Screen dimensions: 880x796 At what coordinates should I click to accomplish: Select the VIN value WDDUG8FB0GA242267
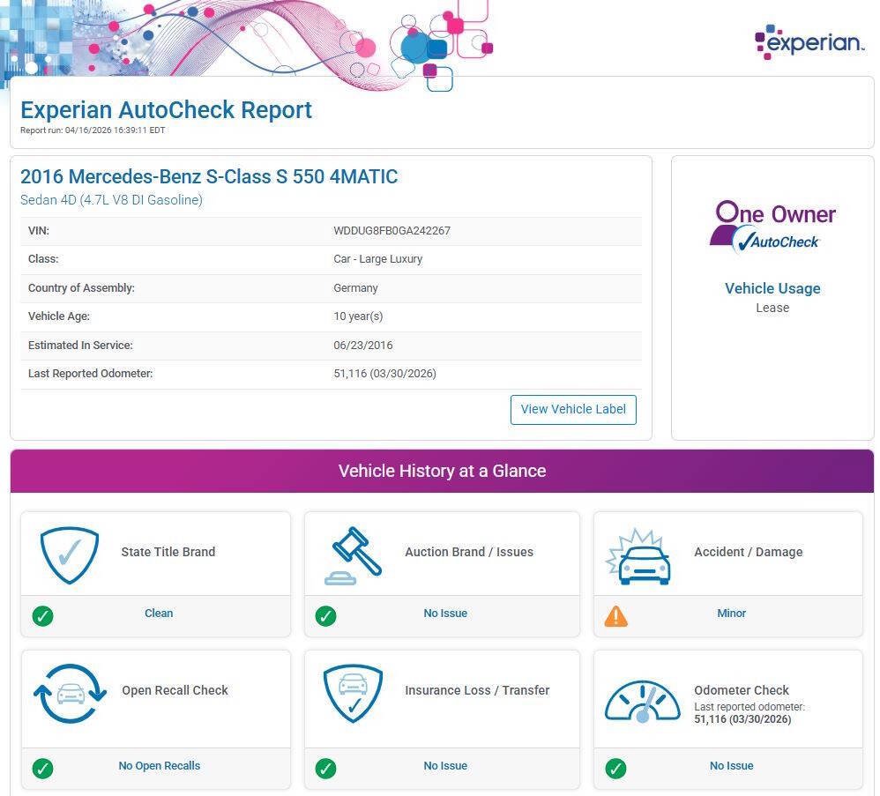tap(392, 231)
